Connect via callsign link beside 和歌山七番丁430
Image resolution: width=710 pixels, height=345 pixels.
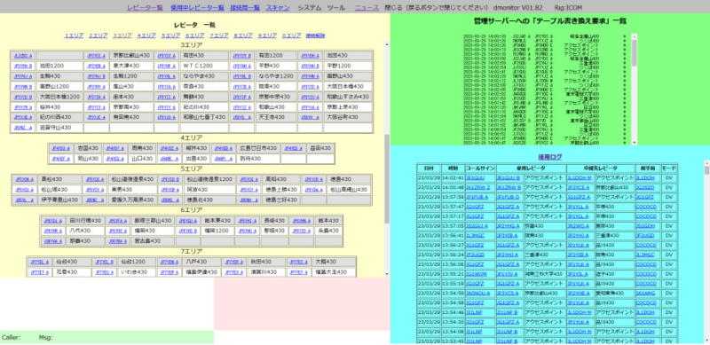(167, 117)
